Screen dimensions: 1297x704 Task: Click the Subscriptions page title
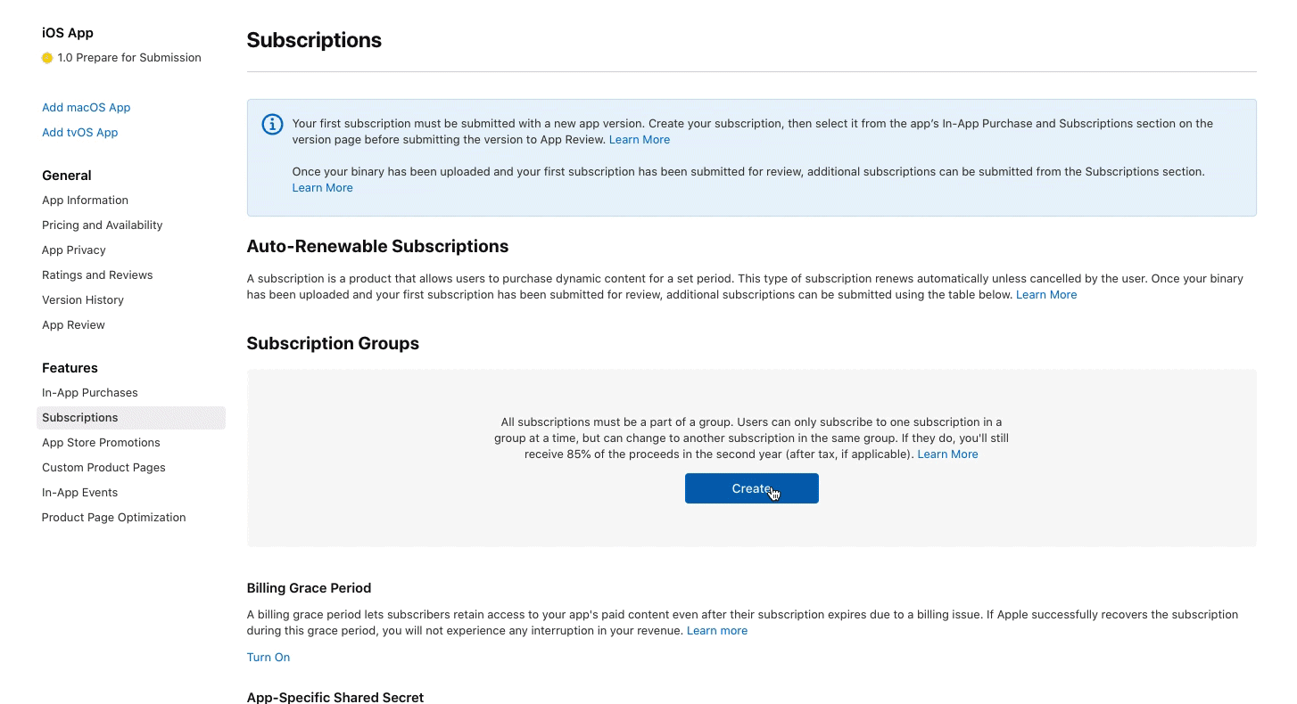click(x=314, y=40)
